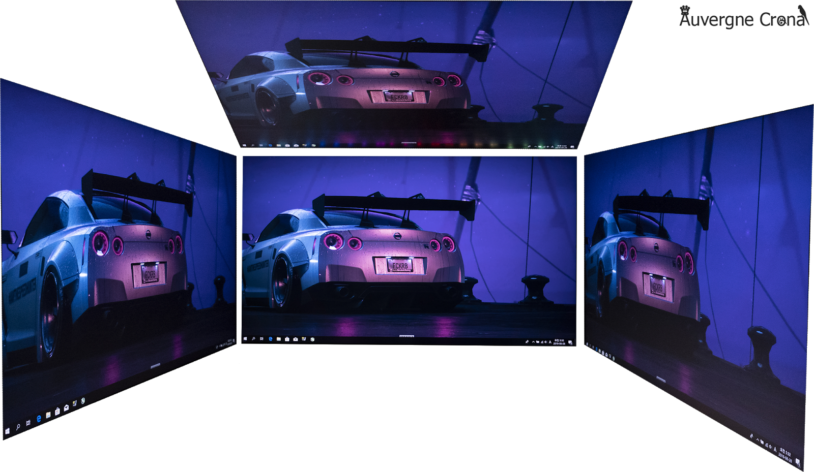Click the volume speaker icon in center screen tray

[545, 342]
